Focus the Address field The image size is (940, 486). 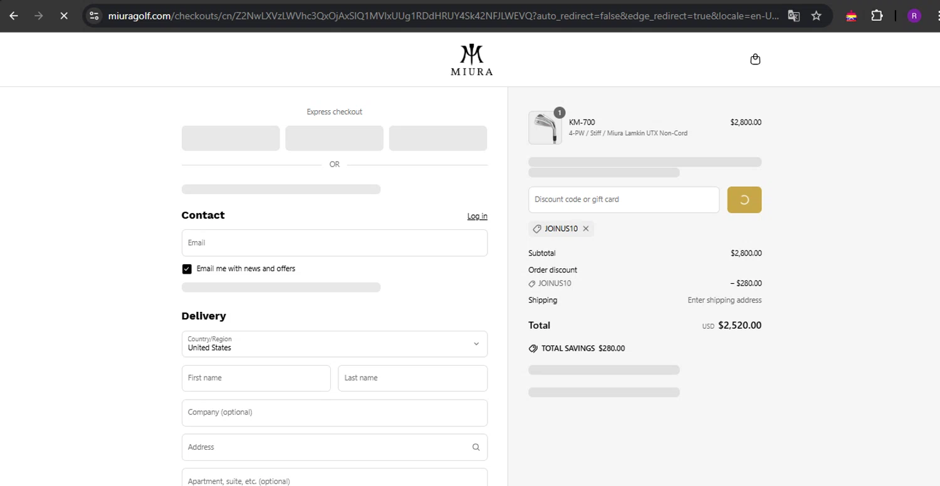335,447
